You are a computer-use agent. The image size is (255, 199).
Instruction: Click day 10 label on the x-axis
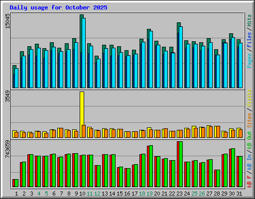click(82, 194)
